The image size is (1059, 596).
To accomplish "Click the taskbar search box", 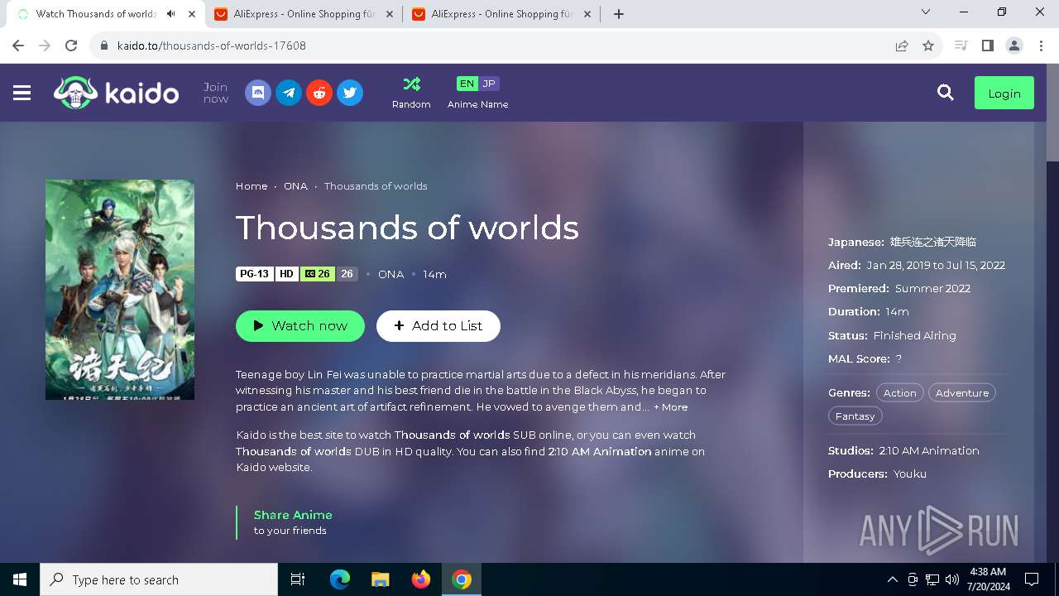I will 159,579.
